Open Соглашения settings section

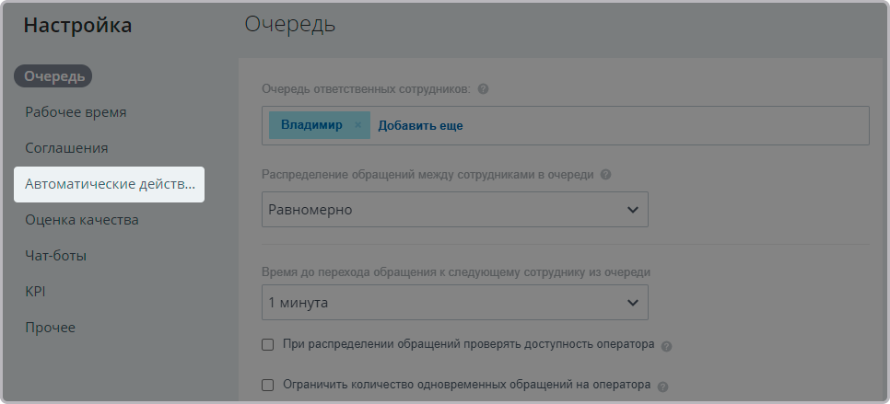click(x=66, y=148)
